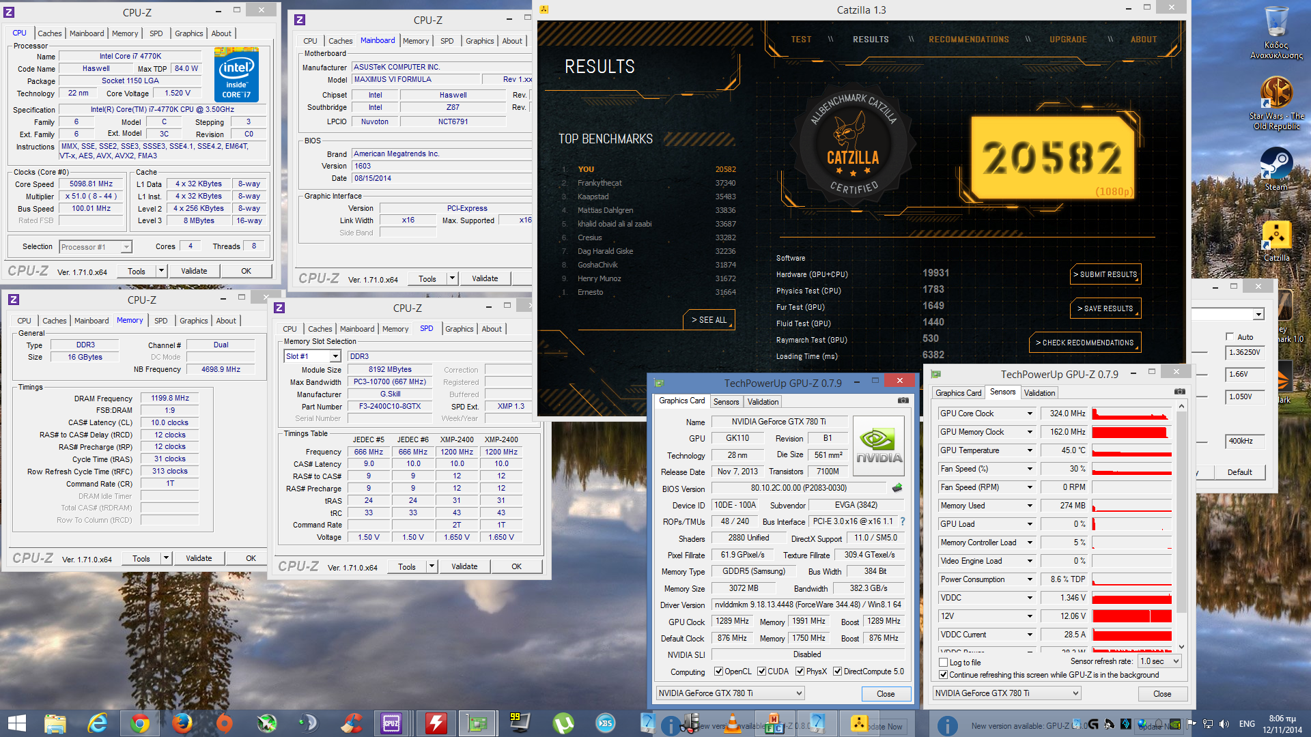The height and width of the screenshot is (737, 1311).
Task: Open GPU selector in GPU-Z Sensors window
Action: pos(1006,693)
